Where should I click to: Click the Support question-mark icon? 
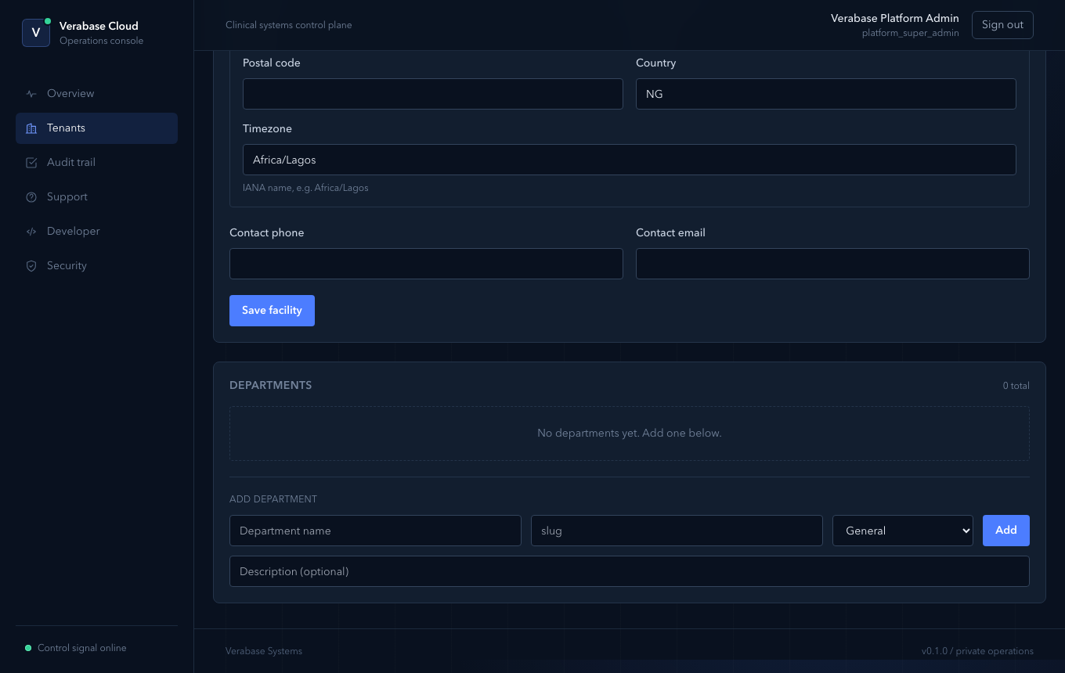click(31, 197)
